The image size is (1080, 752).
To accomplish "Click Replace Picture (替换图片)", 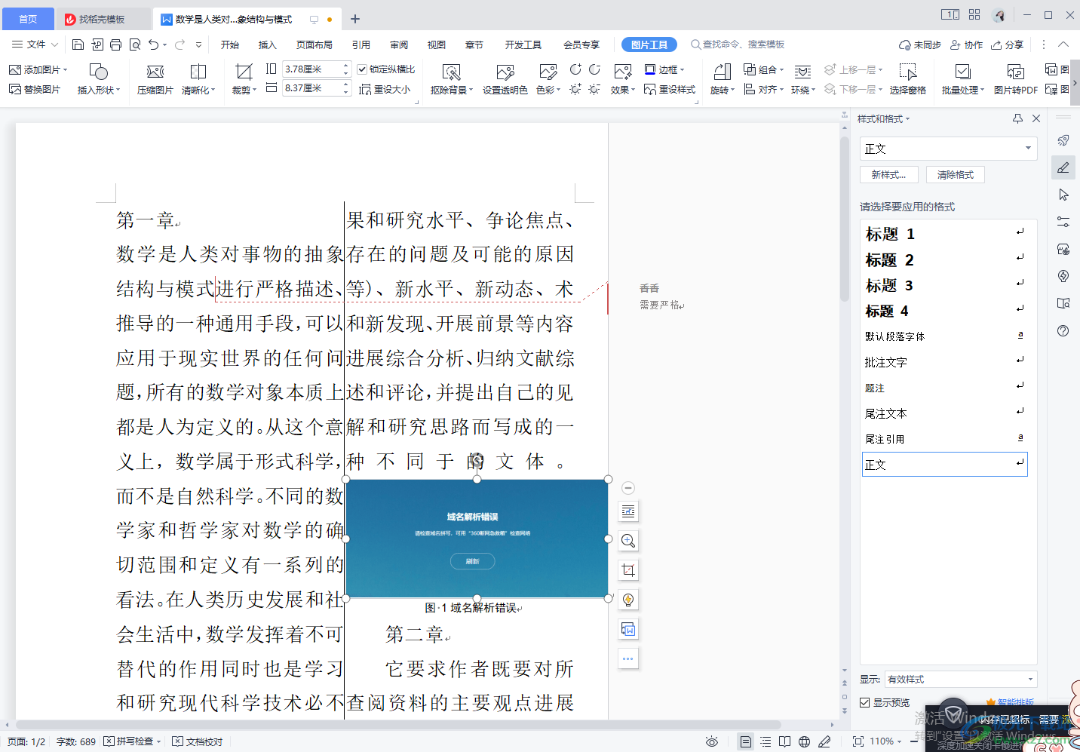I will tap(35, 89).
